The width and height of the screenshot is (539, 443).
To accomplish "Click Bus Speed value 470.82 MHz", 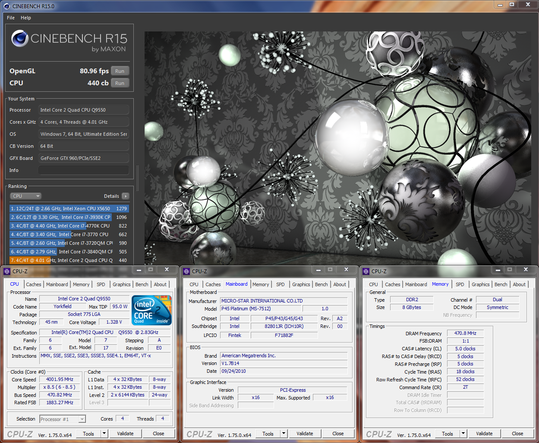I will tap(60, 395).
